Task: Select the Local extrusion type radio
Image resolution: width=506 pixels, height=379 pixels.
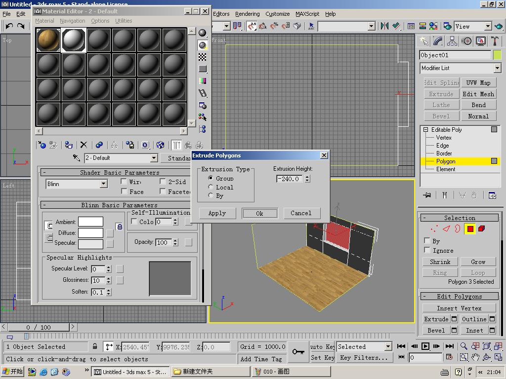Action: point(211,187)
